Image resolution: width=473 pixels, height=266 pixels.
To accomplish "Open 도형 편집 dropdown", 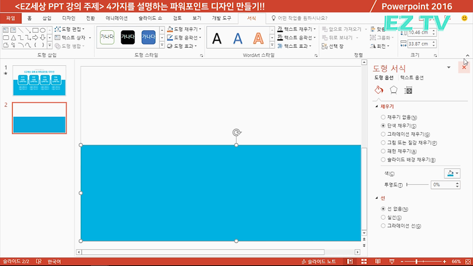I will tap(70, 29).
